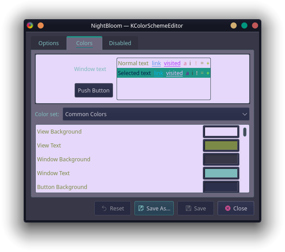Screen dimensions: 285x252
Task: Click the pink Close X icon
Action: click(x=228, y=208)
